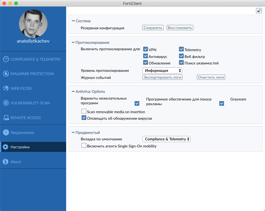Click the Восстановить button

tap(180, 28)
